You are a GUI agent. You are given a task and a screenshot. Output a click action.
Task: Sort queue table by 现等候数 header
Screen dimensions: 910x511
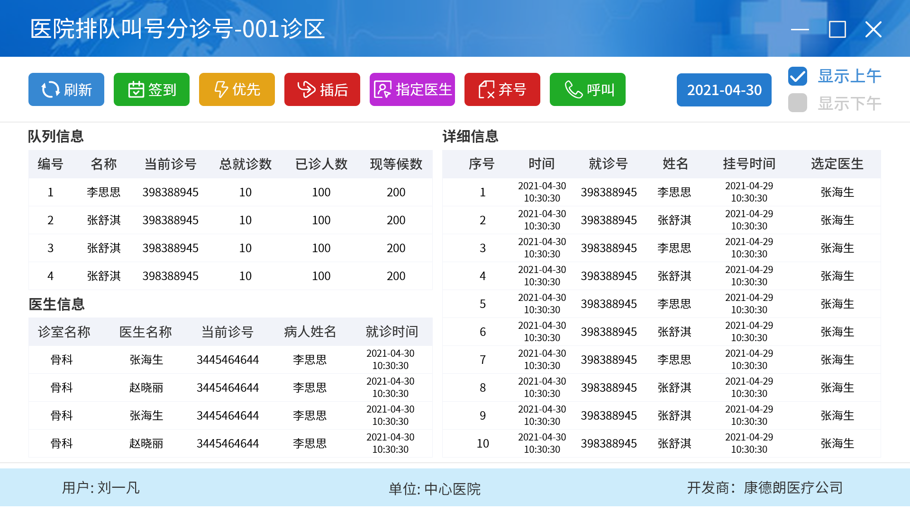[x=396, y=164]
